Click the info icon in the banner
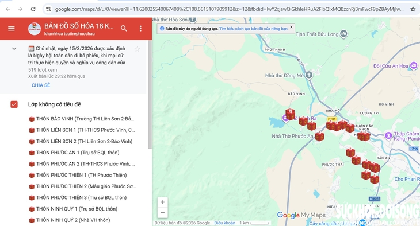Viewport: 420px width, 226px height. [x=162, y=28]
